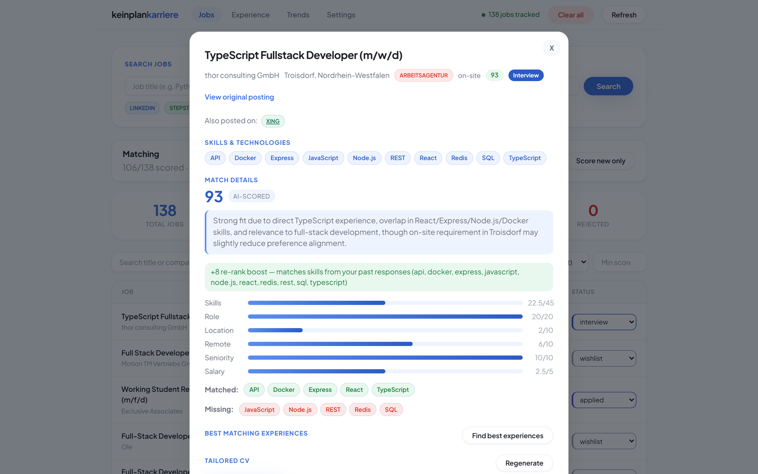Click the Salary score progress bar
This screenshot has height=474, width=758.
[x=385, y=371]
